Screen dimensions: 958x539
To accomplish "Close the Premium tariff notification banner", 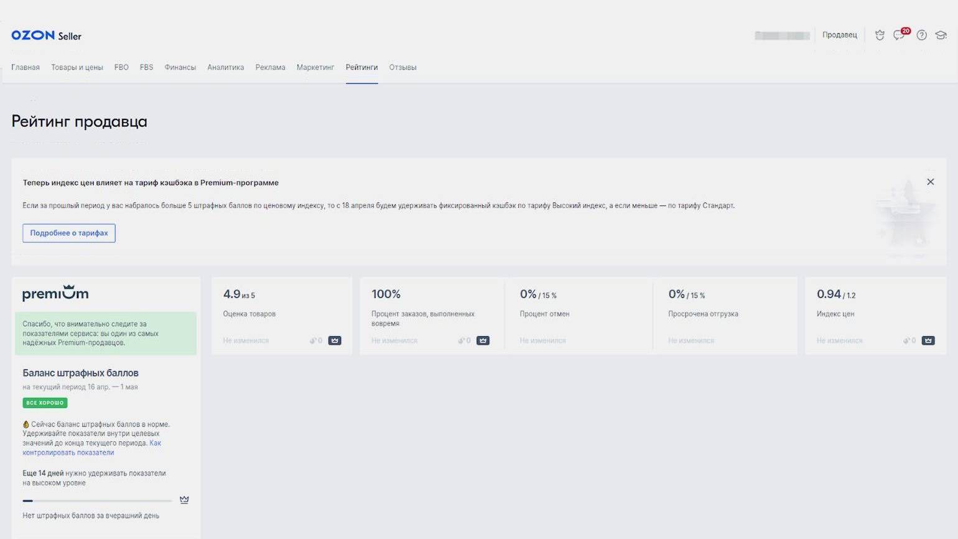I will tap(930, 182).
